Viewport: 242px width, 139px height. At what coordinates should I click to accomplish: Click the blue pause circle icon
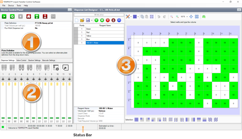point(119,20)
